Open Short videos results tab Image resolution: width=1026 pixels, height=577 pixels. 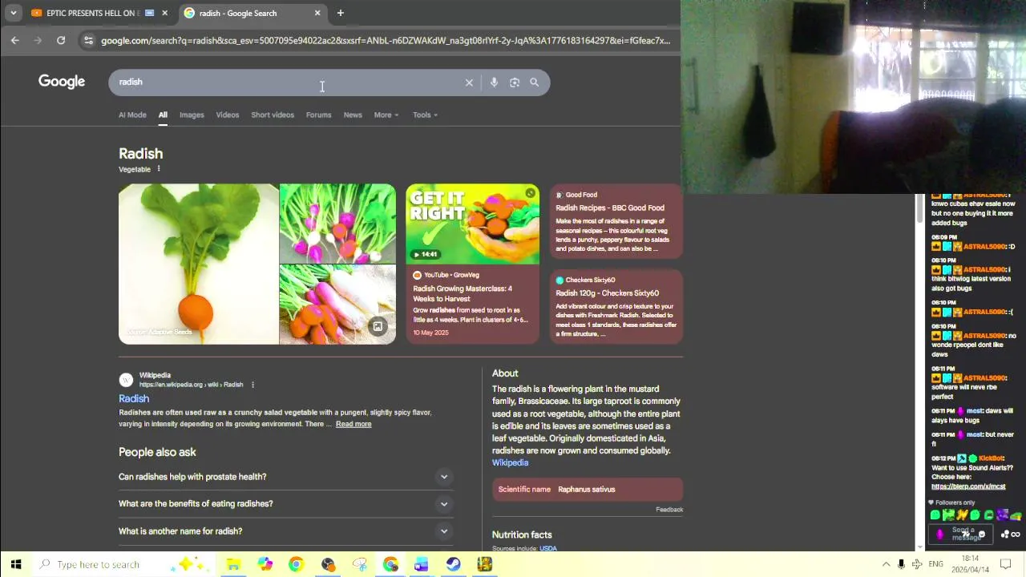pos(273,115)
